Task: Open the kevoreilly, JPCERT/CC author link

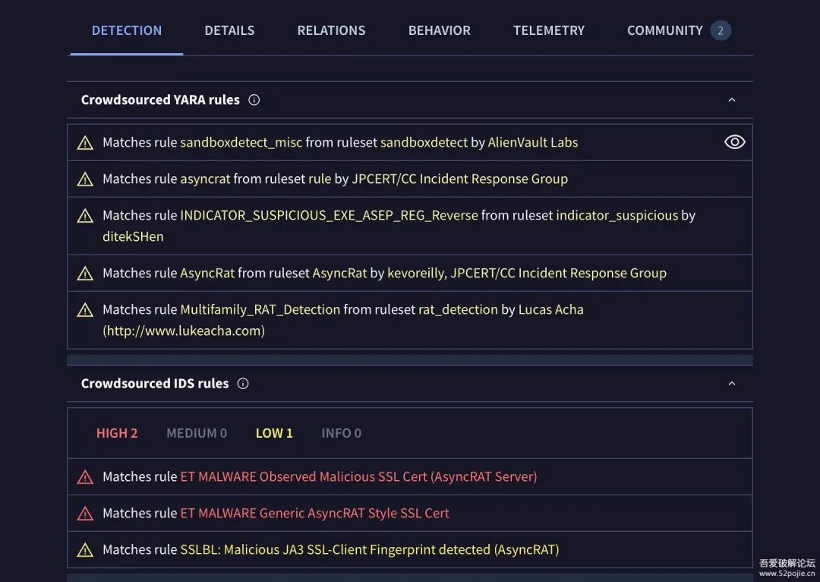Action: 527,273
